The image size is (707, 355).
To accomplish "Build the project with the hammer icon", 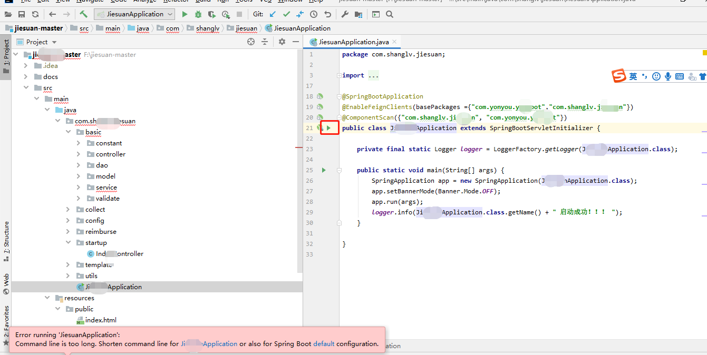I will pos(82,14).
